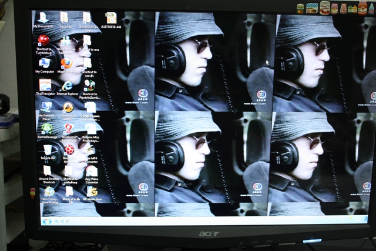The height and width of the screenshot is (251, 376).
Task: Open the Bejeweled2 shortcut icon
Action: point(69,133)
